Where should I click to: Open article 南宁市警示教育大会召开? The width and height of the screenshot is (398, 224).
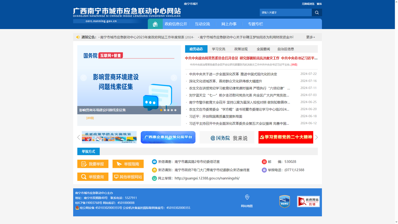pyautogui.click(x=239, y=102)
